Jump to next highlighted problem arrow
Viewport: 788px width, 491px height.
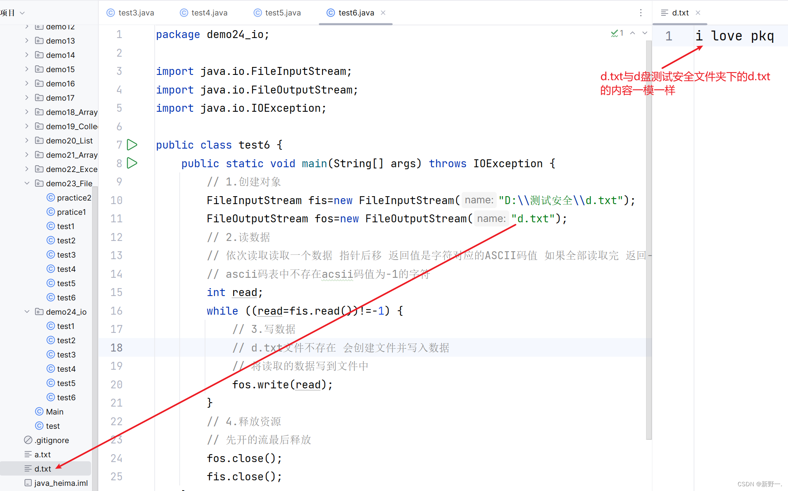point(645,33)
